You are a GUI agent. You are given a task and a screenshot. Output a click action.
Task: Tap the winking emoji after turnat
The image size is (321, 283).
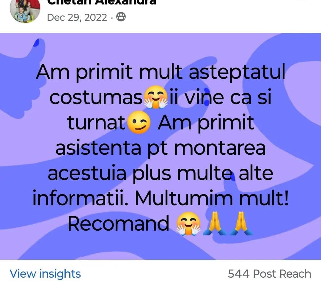[x=139, y=122]
